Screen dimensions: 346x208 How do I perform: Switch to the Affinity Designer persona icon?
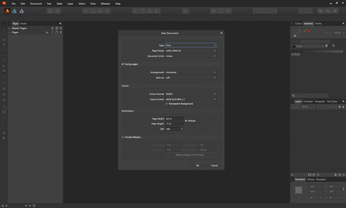pos(14,11)
